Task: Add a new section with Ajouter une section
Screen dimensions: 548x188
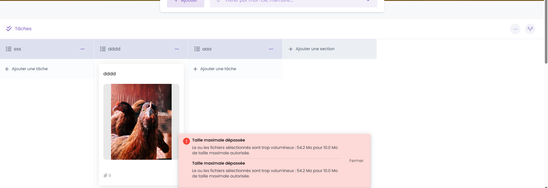Action: pyautogui.click(x=315, y=49)
